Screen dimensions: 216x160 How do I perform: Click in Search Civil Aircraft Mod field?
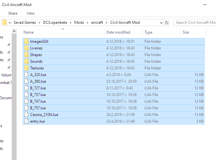(194, 22)
